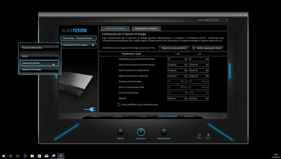The height and width of the screenshot is (159, 281).
Task: Edit battery Entra in sospensione dopo field
Action: coord(199,87)
